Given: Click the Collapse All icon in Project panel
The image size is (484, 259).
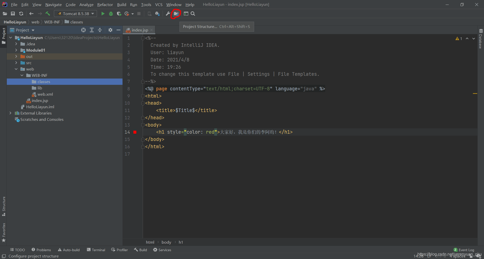Looking at the screenshot, I should [x=100, y=30].
